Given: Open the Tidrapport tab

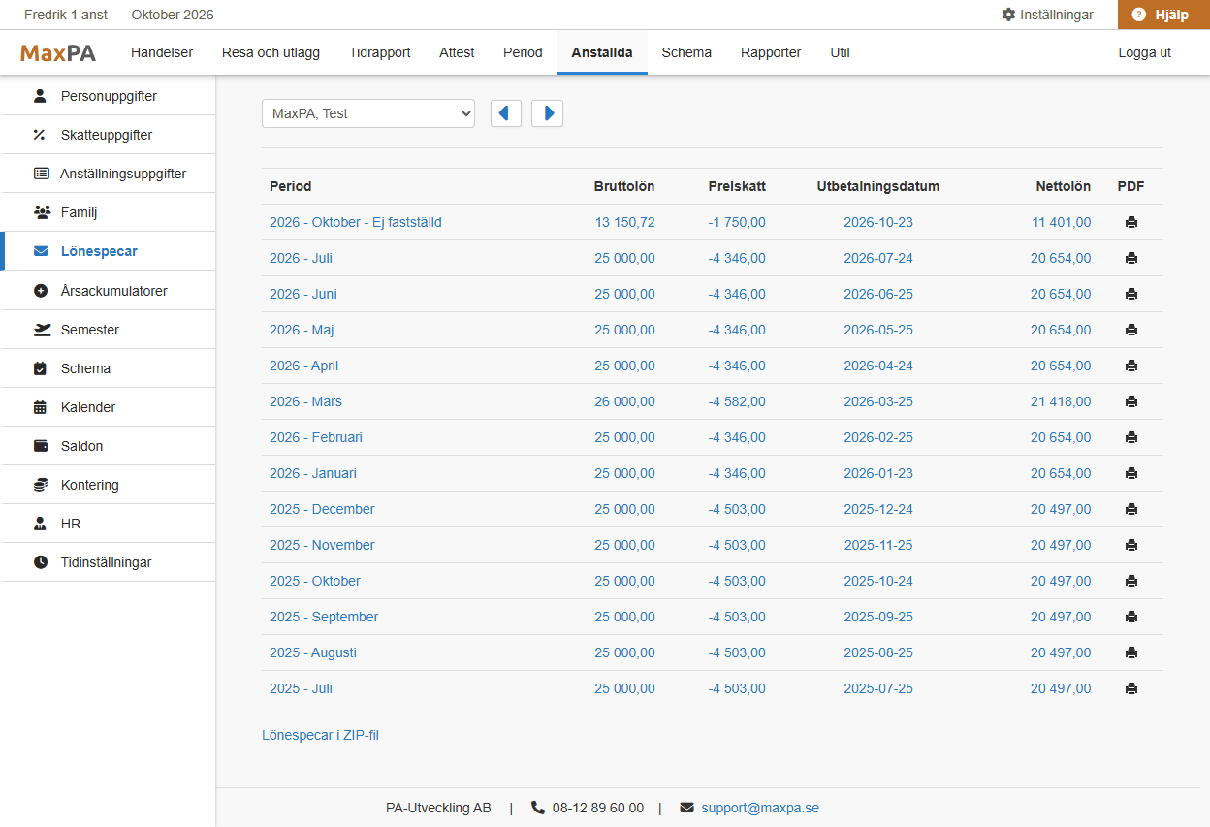Looking at the screenshot, I should 380,52.
